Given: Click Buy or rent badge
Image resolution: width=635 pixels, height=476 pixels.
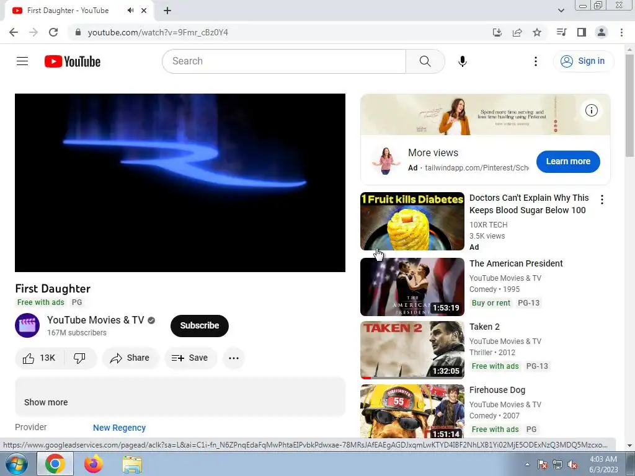Looking at the screenshot, I should pyautogui.click(x=491, y=302).
